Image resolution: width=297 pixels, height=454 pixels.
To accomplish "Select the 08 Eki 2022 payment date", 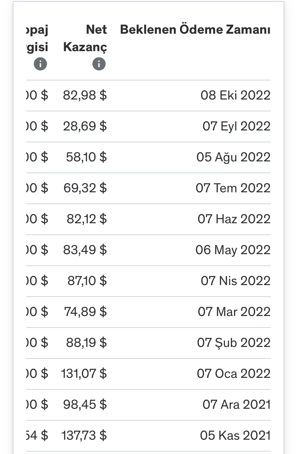I will [235, 95].
